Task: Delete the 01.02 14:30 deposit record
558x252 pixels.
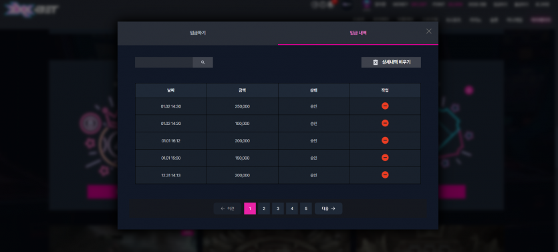Action: tap(385, 106)
